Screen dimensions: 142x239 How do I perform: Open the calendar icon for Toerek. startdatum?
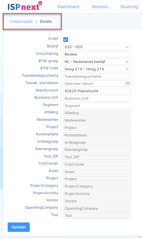128,84
